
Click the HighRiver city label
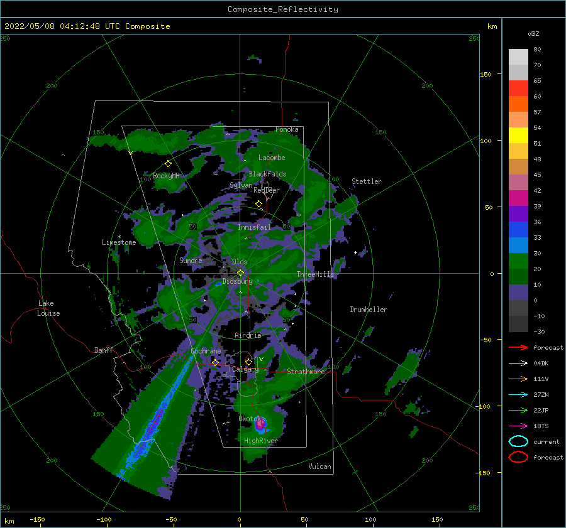tap(261, 441)
